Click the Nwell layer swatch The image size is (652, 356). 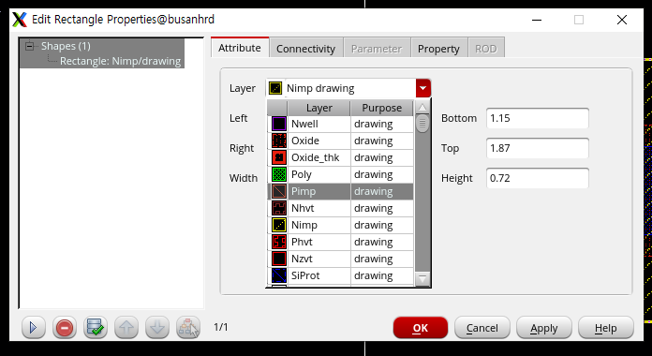click(279, 124)
